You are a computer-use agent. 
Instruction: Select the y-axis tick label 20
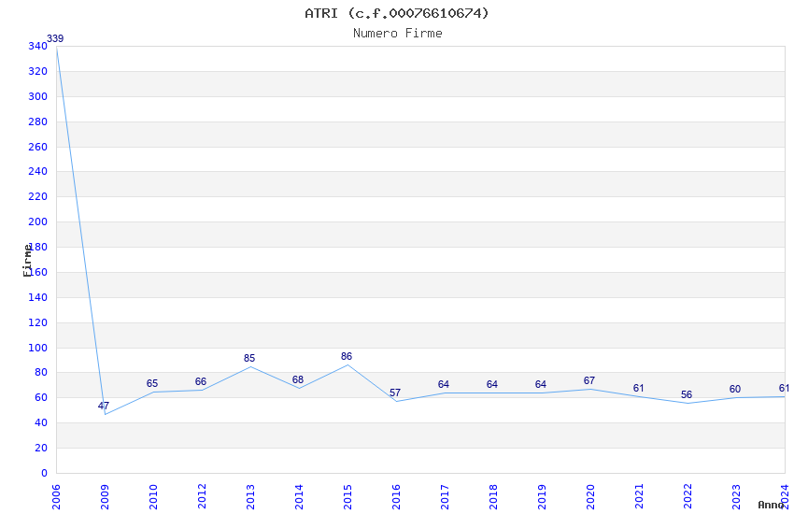41,448
